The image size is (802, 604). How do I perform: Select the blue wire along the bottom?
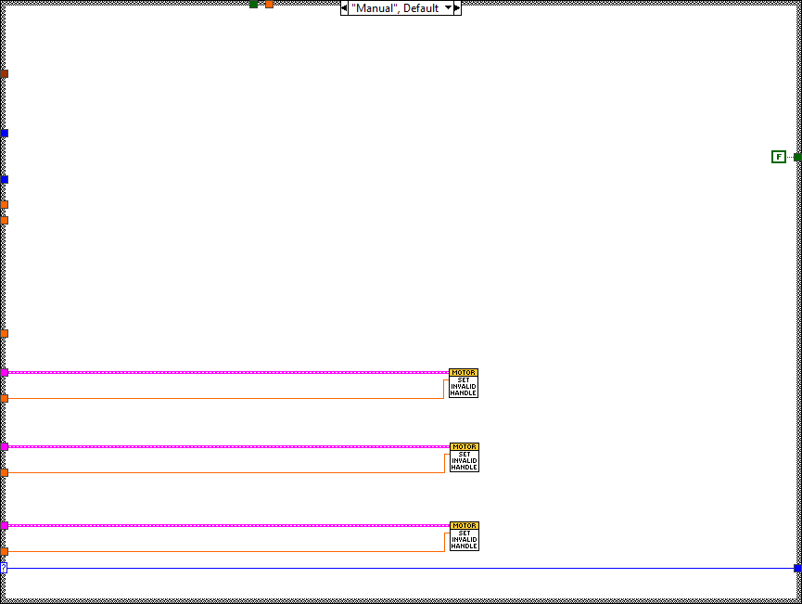399,568
